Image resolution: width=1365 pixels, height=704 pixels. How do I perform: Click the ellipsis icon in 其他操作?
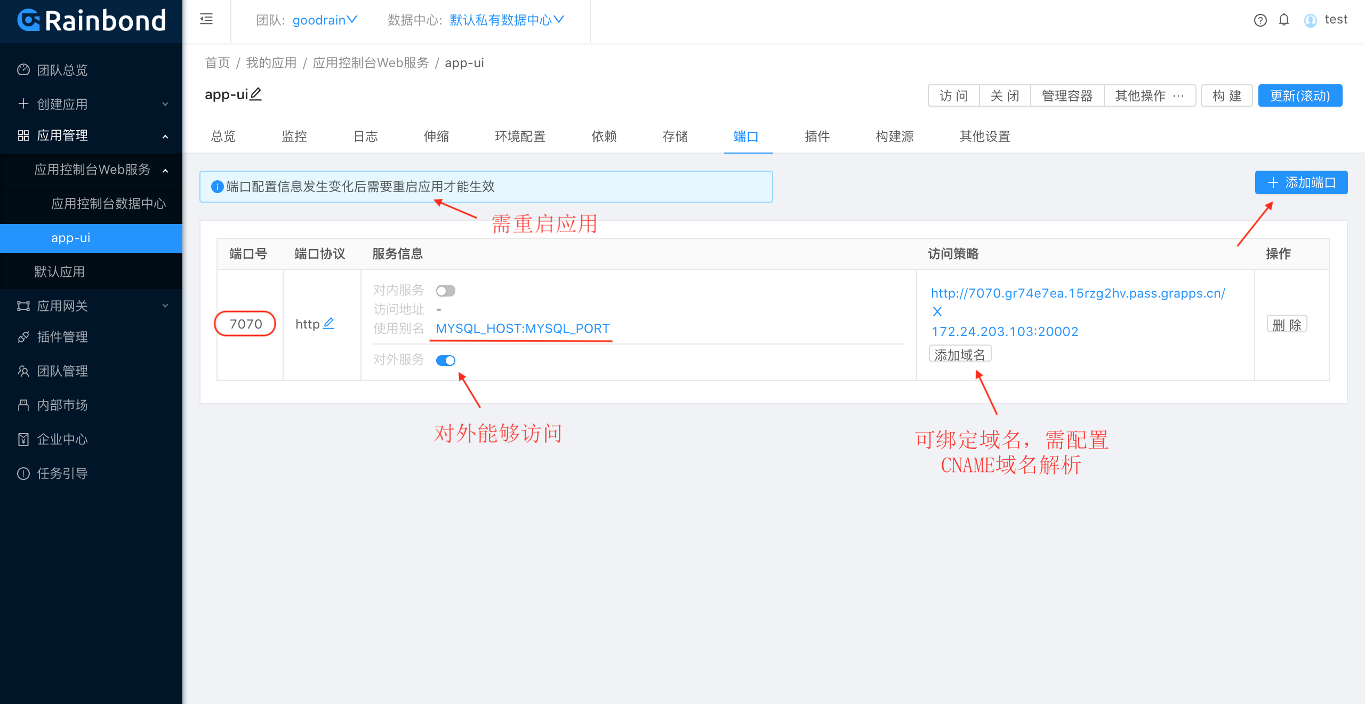pyautogui.click(x=1179, y=96)
